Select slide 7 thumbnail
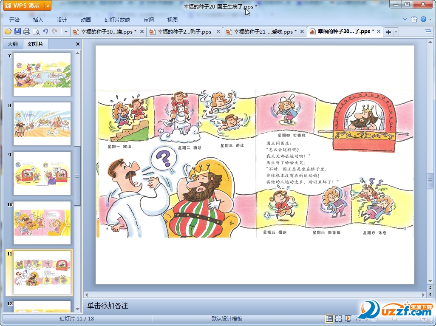This screenshot has height=326, width=436. tap(42, 74)
